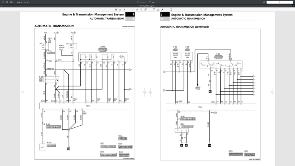Select the text box tool
295x166 pixels.
(141, 10)
